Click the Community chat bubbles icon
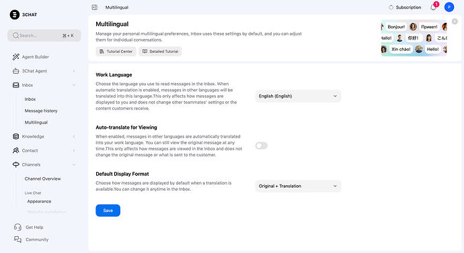Viewport: 464px width, 253px height. (17, 240)
